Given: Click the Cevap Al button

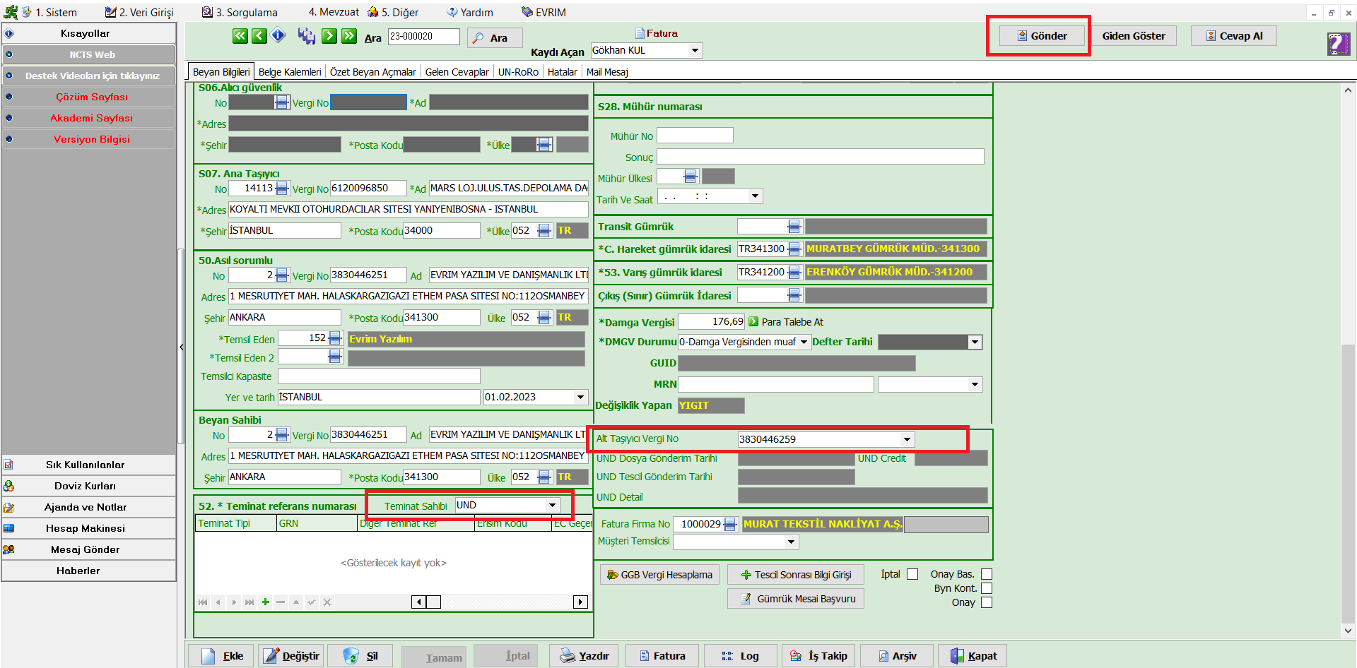Looking at the screenshot, I should (x=1233, y=36).
